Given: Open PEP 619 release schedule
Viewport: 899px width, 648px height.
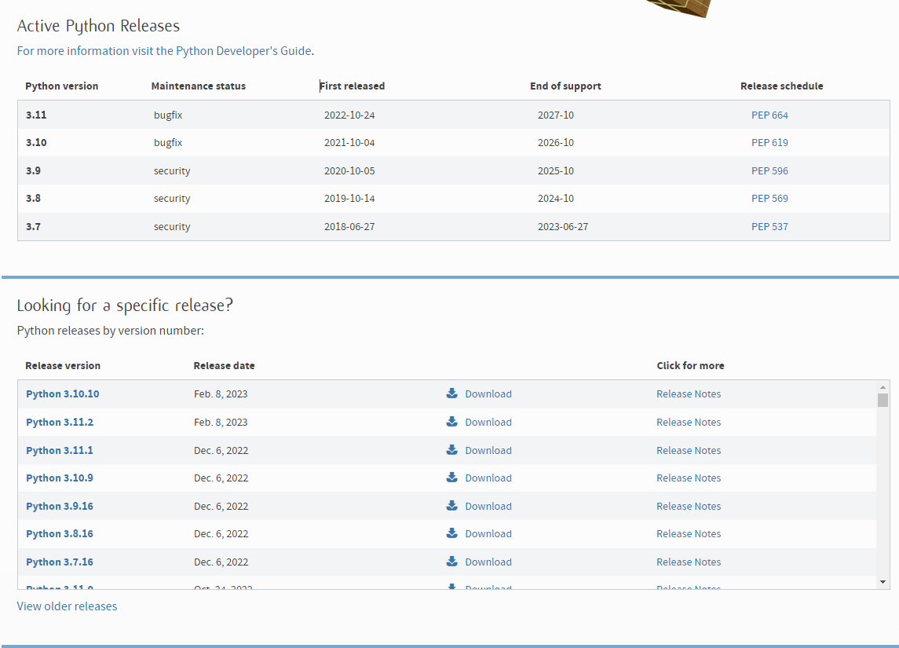Looking at the screenshot, I should coord(769,143).
